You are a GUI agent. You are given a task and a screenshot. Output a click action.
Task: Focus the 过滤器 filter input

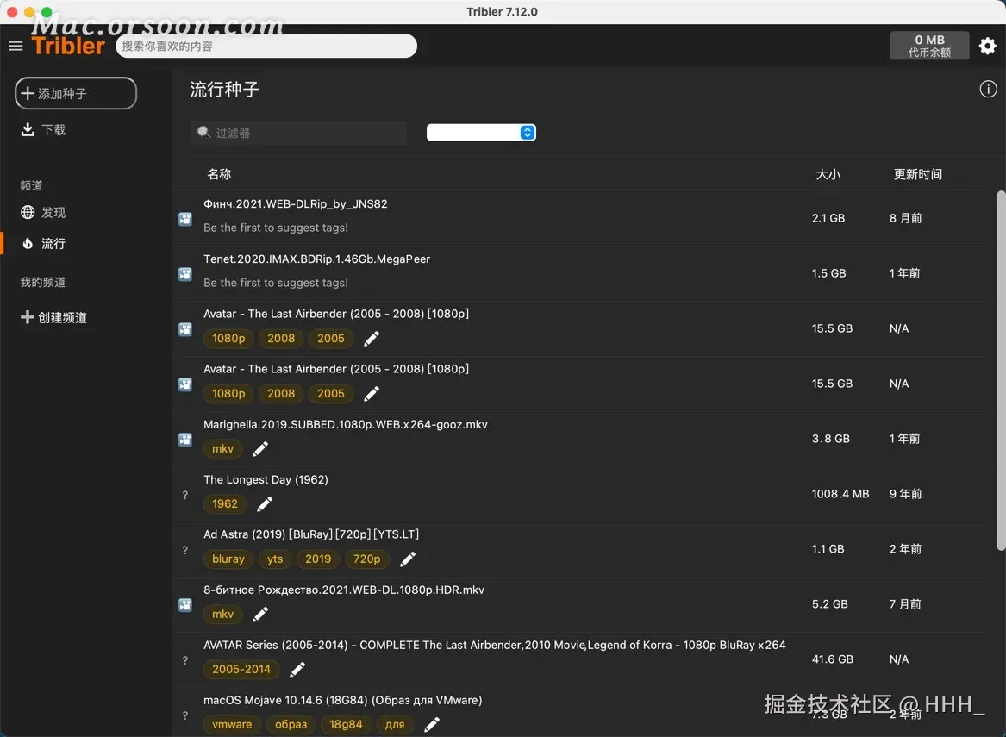(x=299, y=133)
